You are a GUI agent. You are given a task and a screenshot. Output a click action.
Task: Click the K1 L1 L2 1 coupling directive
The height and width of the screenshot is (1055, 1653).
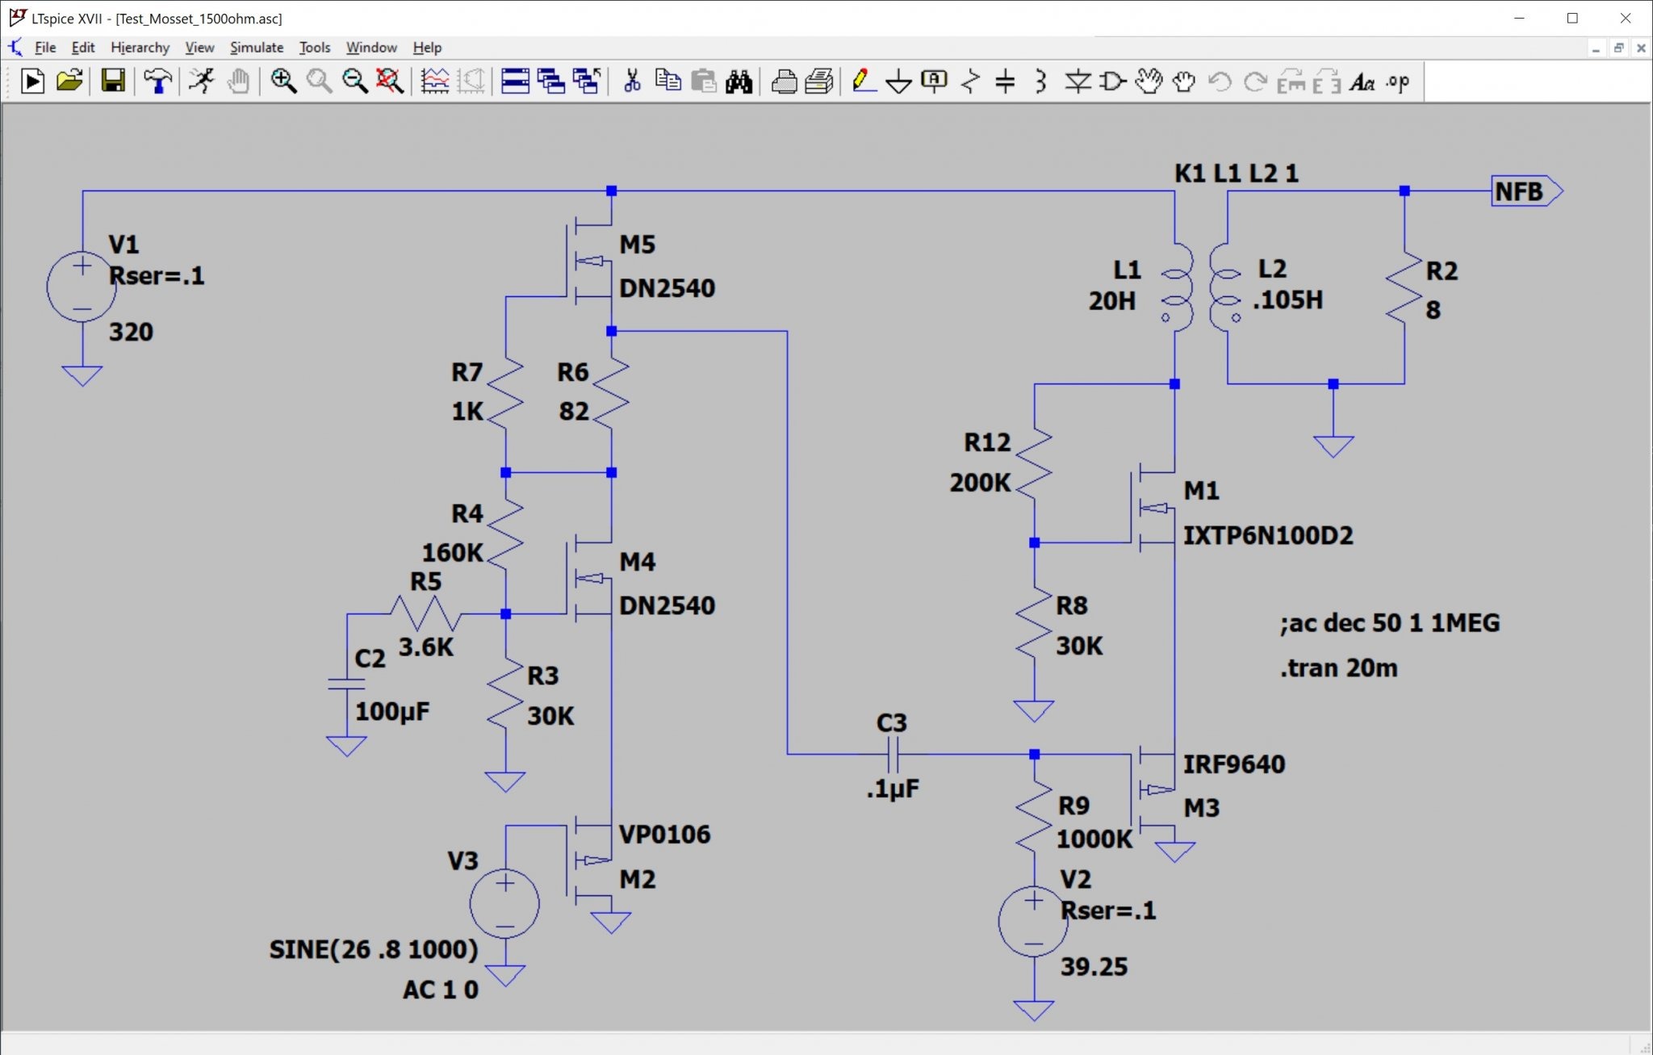pyautogui.click(x=1237, y=174)
